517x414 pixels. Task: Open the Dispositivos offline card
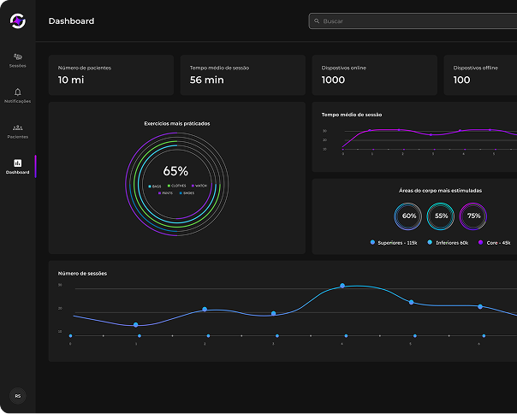481,75
